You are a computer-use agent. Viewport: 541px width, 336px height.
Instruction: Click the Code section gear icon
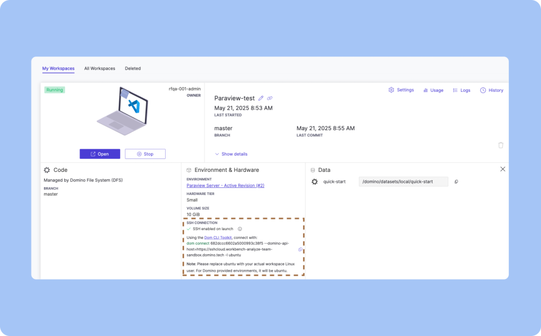point(47,170)
